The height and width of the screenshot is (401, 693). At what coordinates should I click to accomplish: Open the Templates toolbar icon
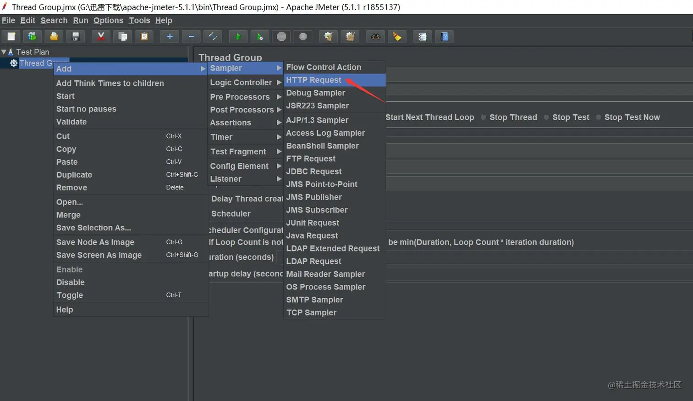click(32, 37)
